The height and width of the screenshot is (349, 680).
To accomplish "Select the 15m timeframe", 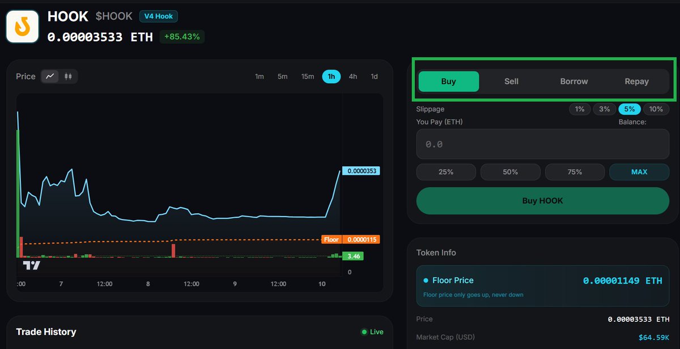I will coord(308,76).
